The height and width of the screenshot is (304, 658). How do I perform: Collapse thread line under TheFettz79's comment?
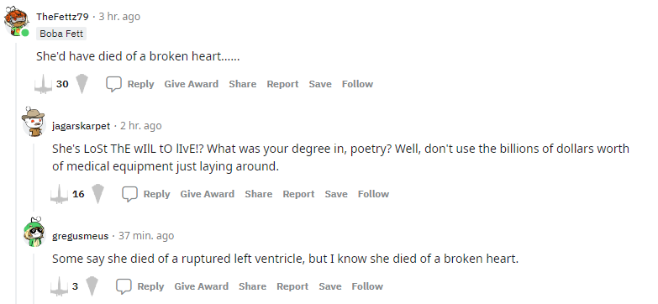pyautogui.click(x=16, y=172)
